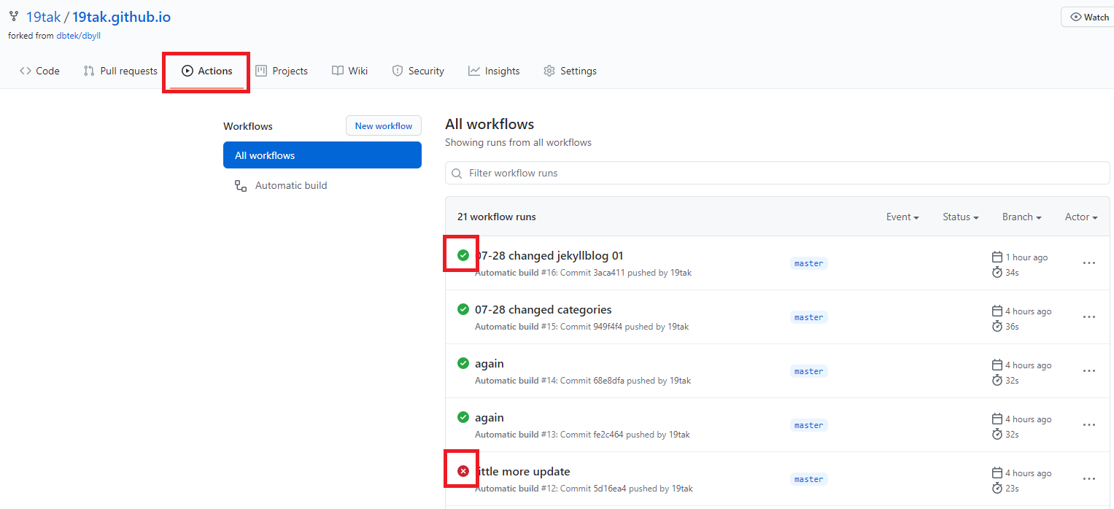
Task: Open the Security tab
Action: pos(418,71)
